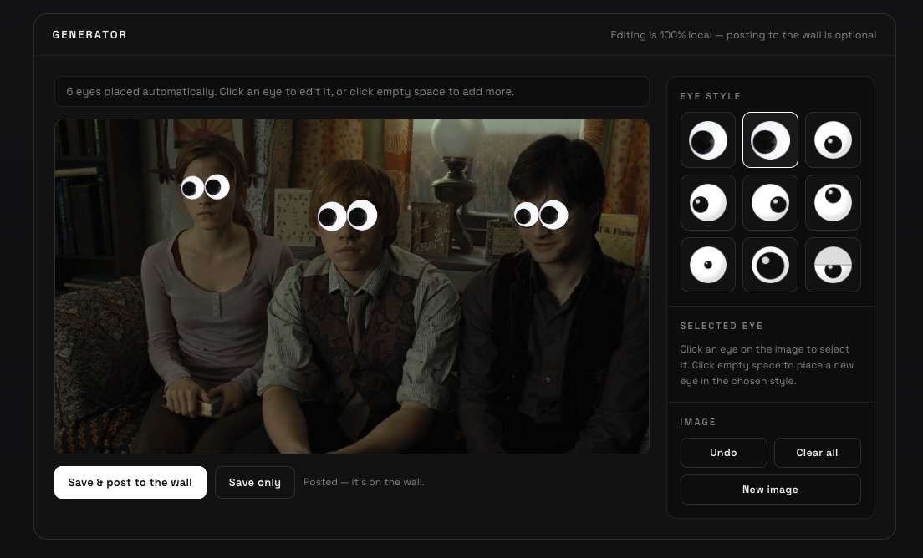
Task: Select the highlighted big-pupil eye style
Action: click(770, 140)
